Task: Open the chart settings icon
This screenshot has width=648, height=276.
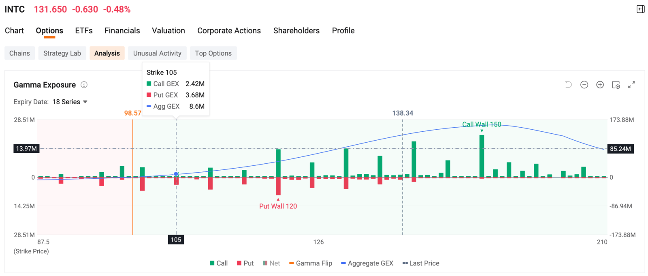Action: coord(616,85)
